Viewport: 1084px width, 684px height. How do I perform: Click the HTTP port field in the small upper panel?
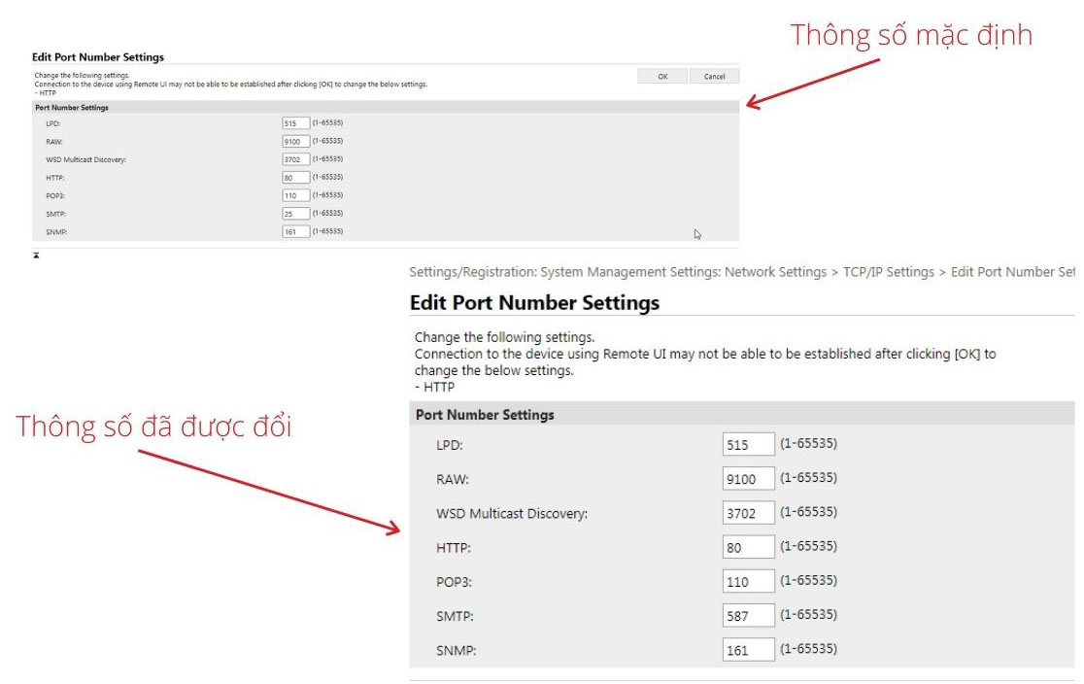(x=295, y=178)
